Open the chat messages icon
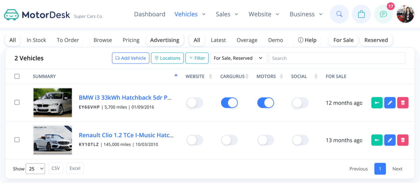The width and height of the screenshot is (420, 183). coord(383,14)
